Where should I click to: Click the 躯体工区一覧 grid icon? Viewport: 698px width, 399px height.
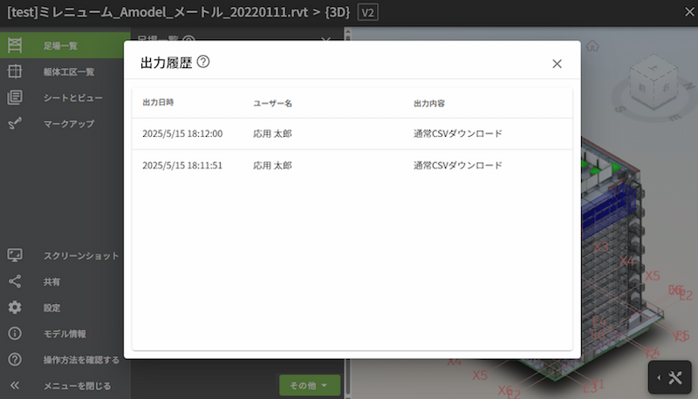(15, 71)
